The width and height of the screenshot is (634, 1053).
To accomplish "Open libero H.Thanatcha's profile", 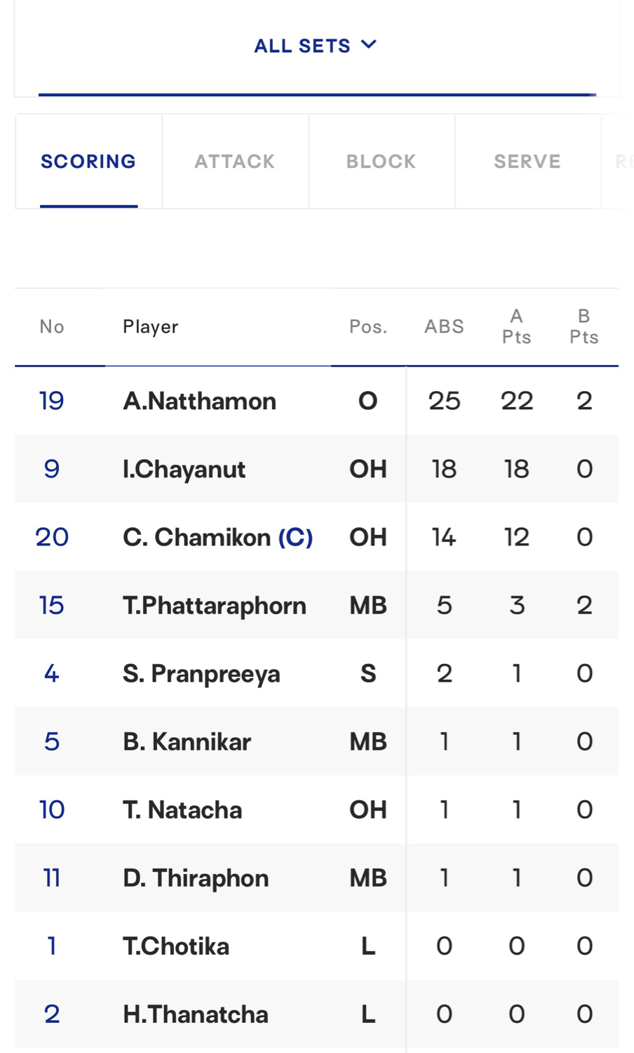I will coord(196,1014).
